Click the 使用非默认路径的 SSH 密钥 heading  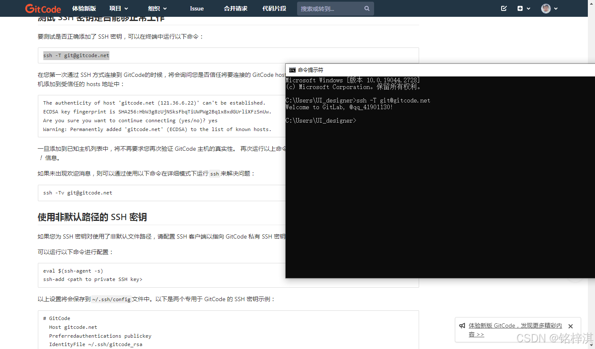(x=92, y=217)
